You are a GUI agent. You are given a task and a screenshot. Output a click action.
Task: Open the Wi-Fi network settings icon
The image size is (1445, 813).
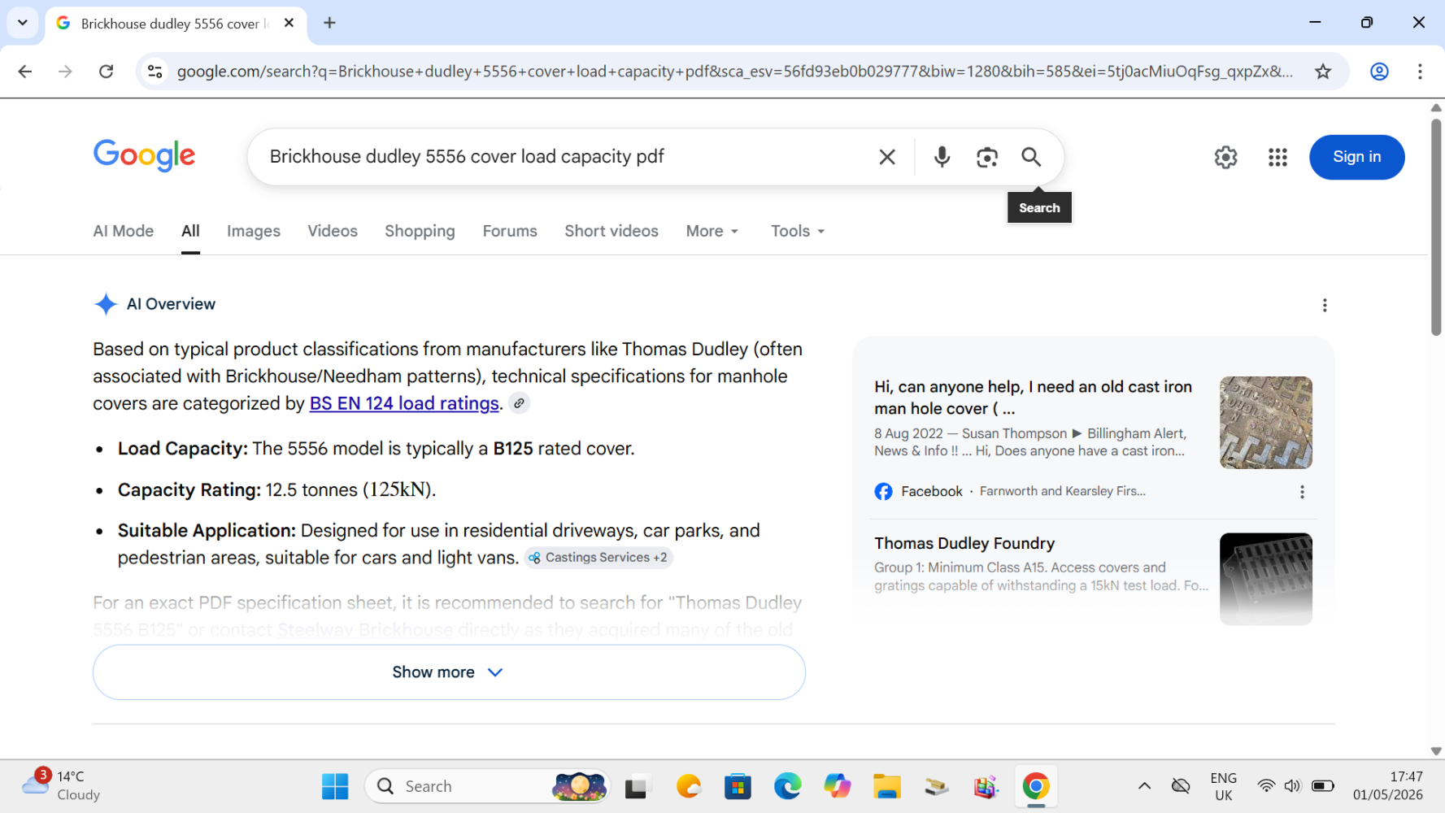click(1266, 786)
